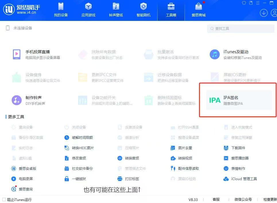Screen dimensions: 277x203
Task: Click the 检查更新 update check link
Action: [269, 199]
